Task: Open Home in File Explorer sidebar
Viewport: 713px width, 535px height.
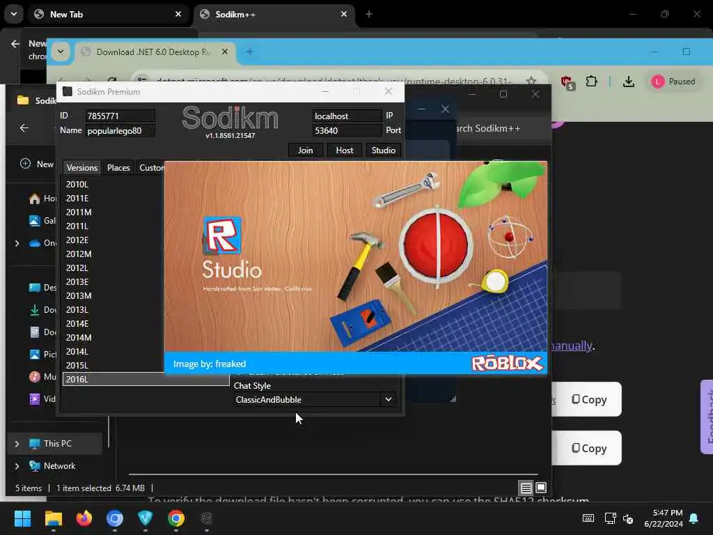Action: (x=42, y=199)
